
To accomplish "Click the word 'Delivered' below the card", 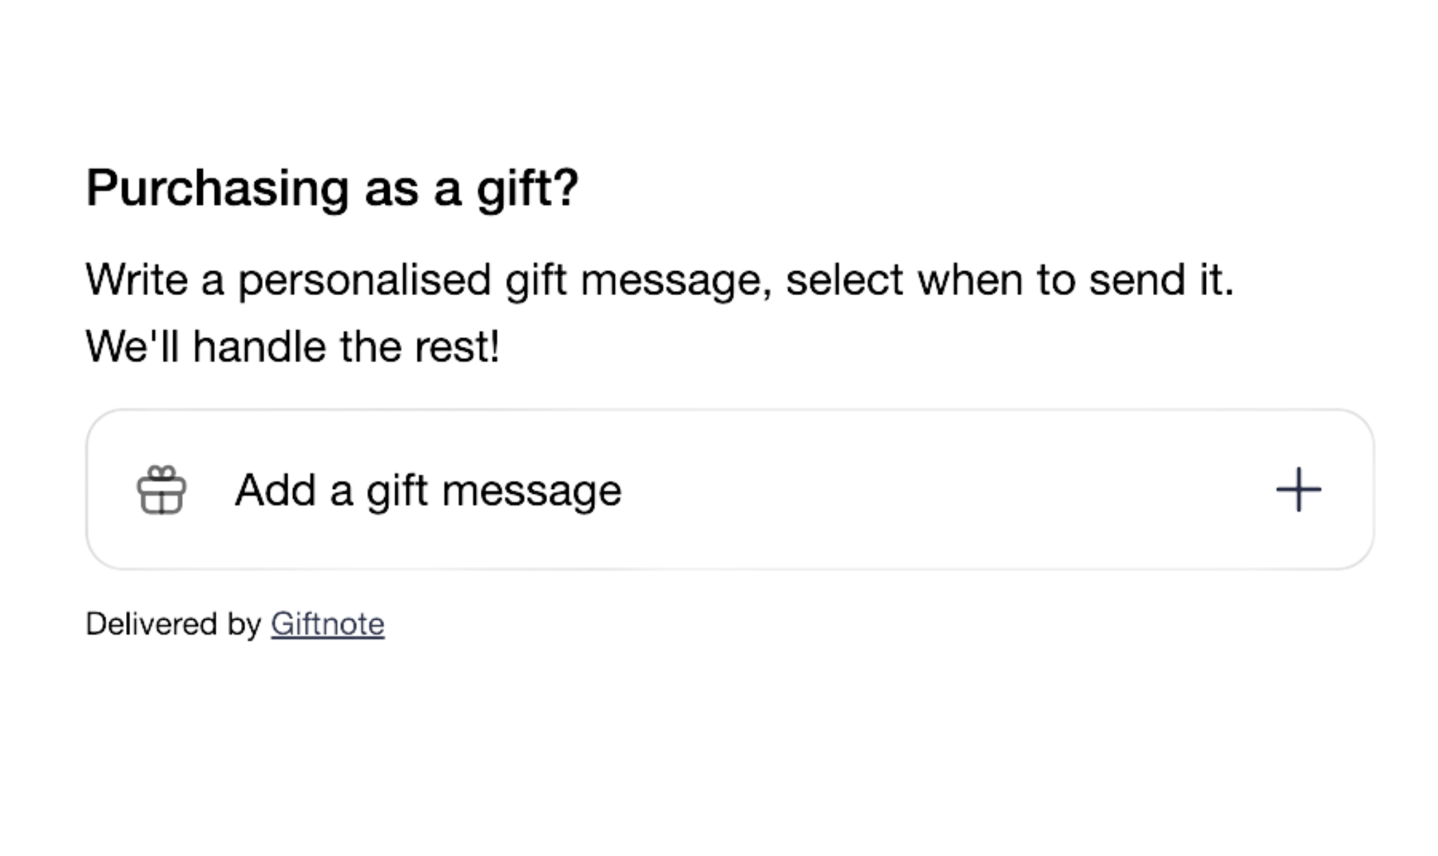I will pyautogui.click(x=151, y=624).
